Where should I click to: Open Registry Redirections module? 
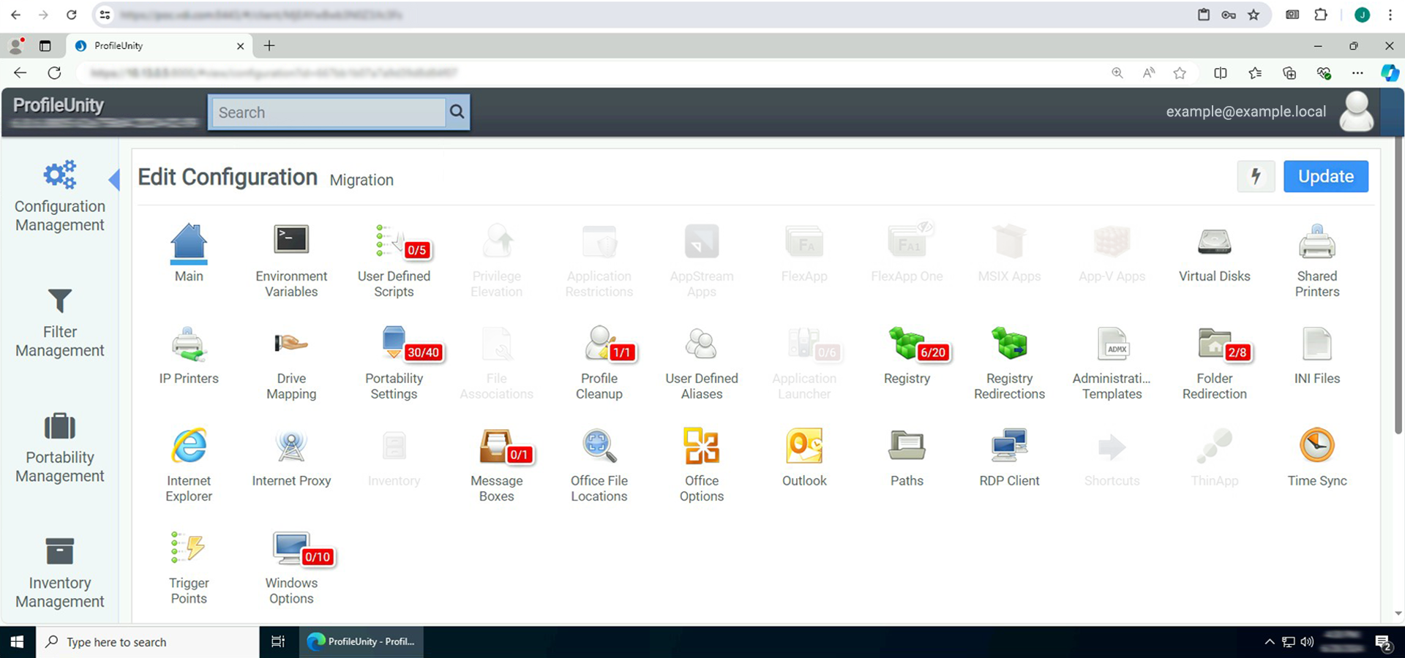(1009, 363)
